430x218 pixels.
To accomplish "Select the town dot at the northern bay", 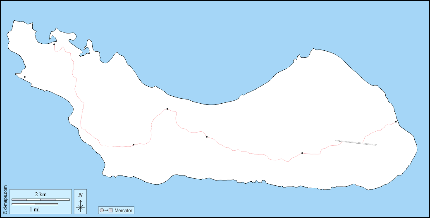I will 54,44.
